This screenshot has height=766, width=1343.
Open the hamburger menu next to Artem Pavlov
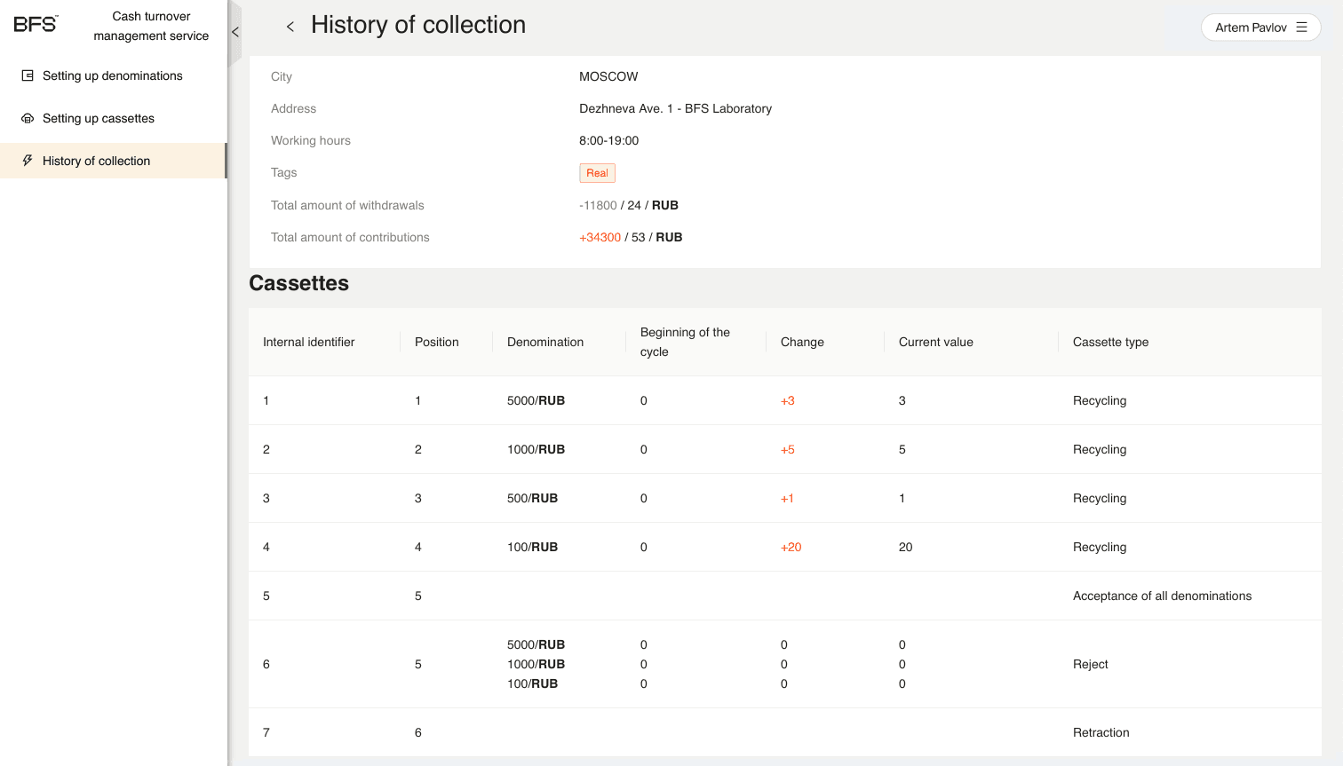[x=1301, y=28]
